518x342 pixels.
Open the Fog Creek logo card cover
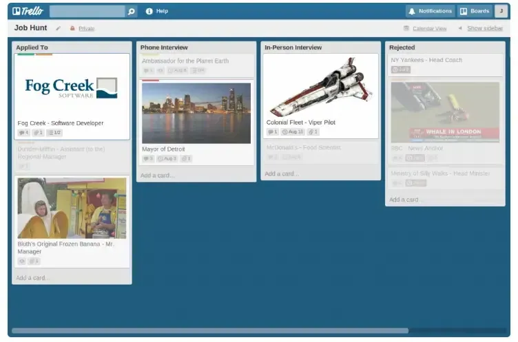[x=72, y=87]
